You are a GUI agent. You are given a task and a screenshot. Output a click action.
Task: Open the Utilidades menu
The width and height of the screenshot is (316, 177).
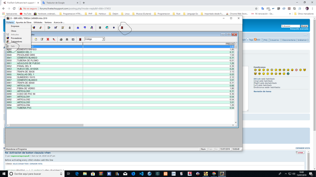(x=38, y=23)
